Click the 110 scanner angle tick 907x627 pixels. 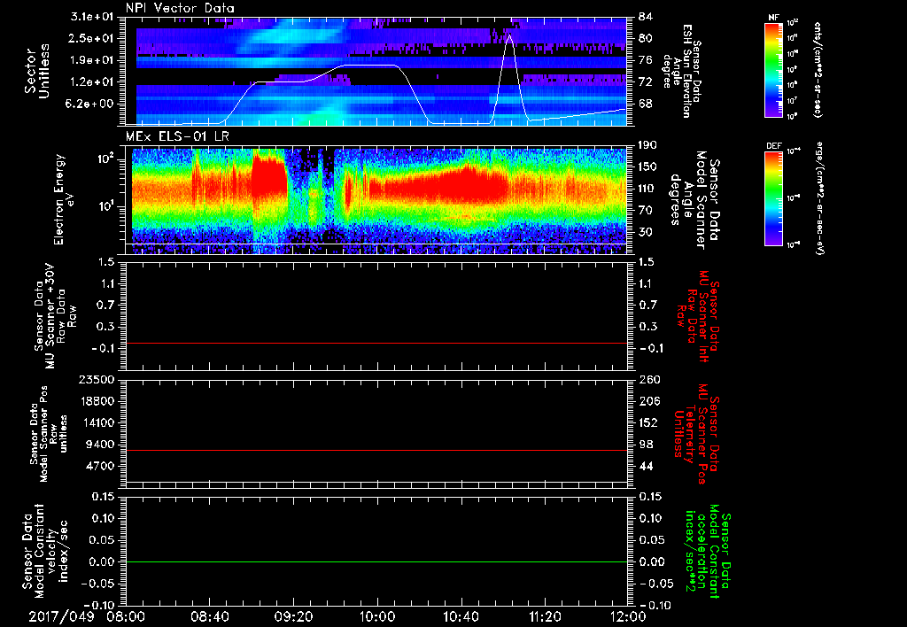[647, 189]
